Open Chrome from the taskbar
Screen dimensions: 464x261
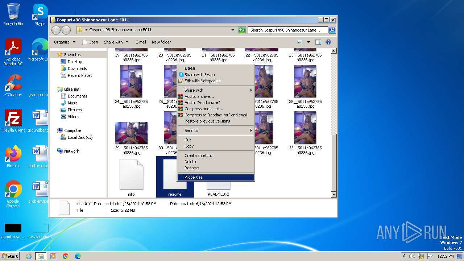coord(66,256)
